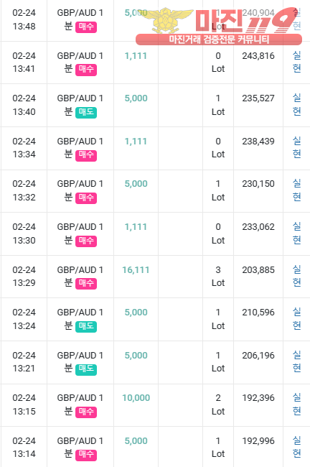
Task: Select the 실현 link beside 203,885
Action: pos(296,276)
